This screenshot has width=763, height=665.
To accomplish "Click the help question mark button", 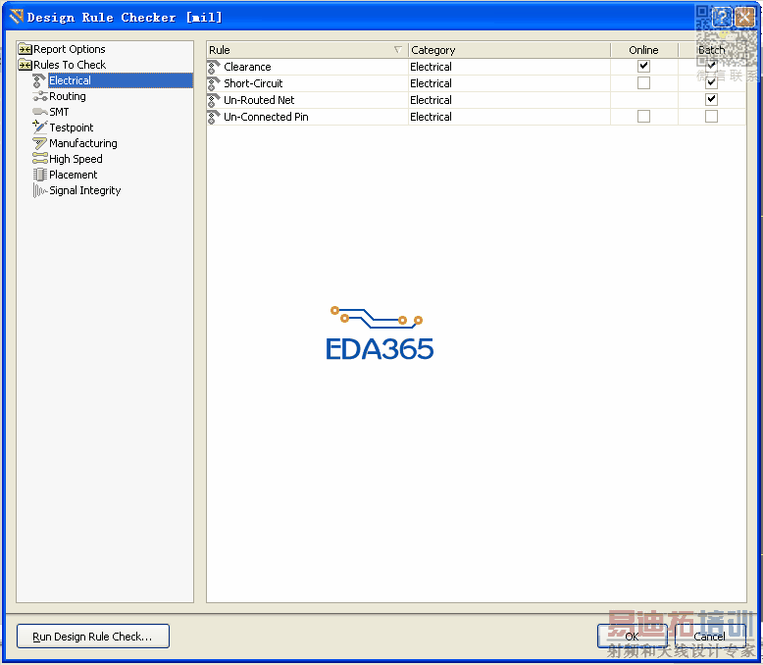I will [722, 17].
